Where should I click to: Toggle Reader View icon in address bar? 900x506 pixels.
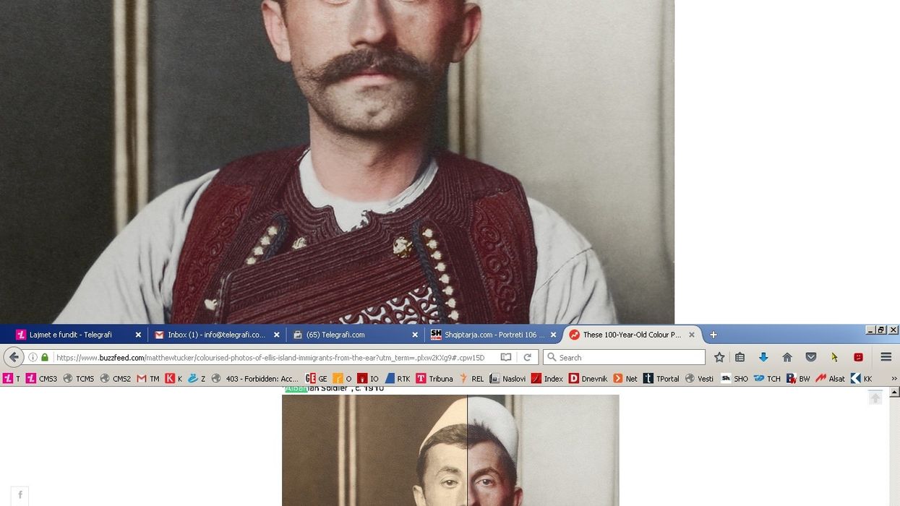click(x=506, y=357)
